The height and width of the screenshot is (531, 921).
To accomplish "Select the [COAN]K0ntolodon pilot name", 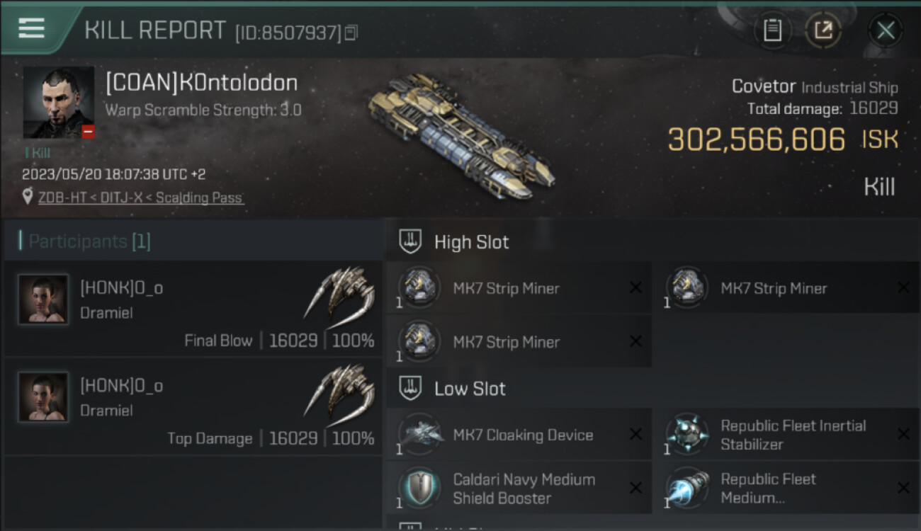I will click(x=201, y=83).
